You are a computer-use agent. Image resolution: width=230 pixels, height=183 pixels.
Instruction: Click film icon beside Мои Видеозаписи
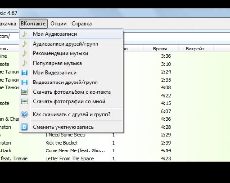[24, 73]
